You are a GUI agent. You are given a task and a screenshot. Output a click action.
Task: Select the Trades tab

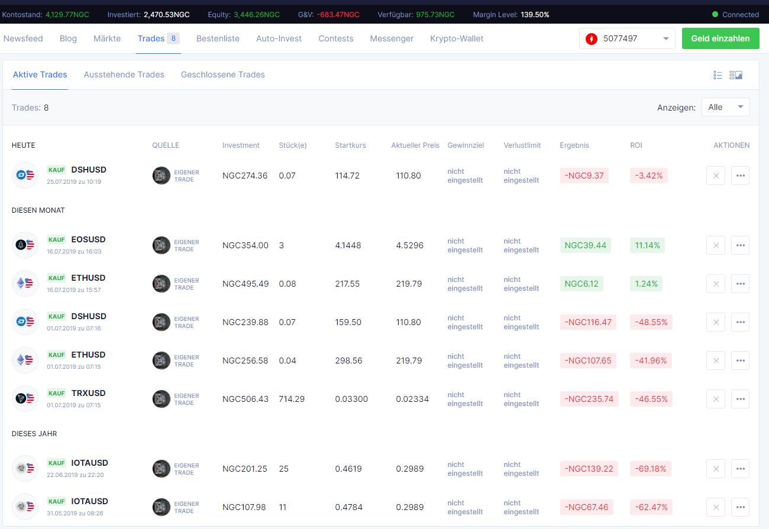click(159, 38)
